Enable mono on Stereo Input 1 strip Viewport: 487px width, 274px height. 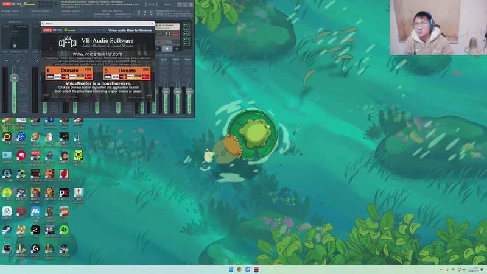click(x=24, y=99)
